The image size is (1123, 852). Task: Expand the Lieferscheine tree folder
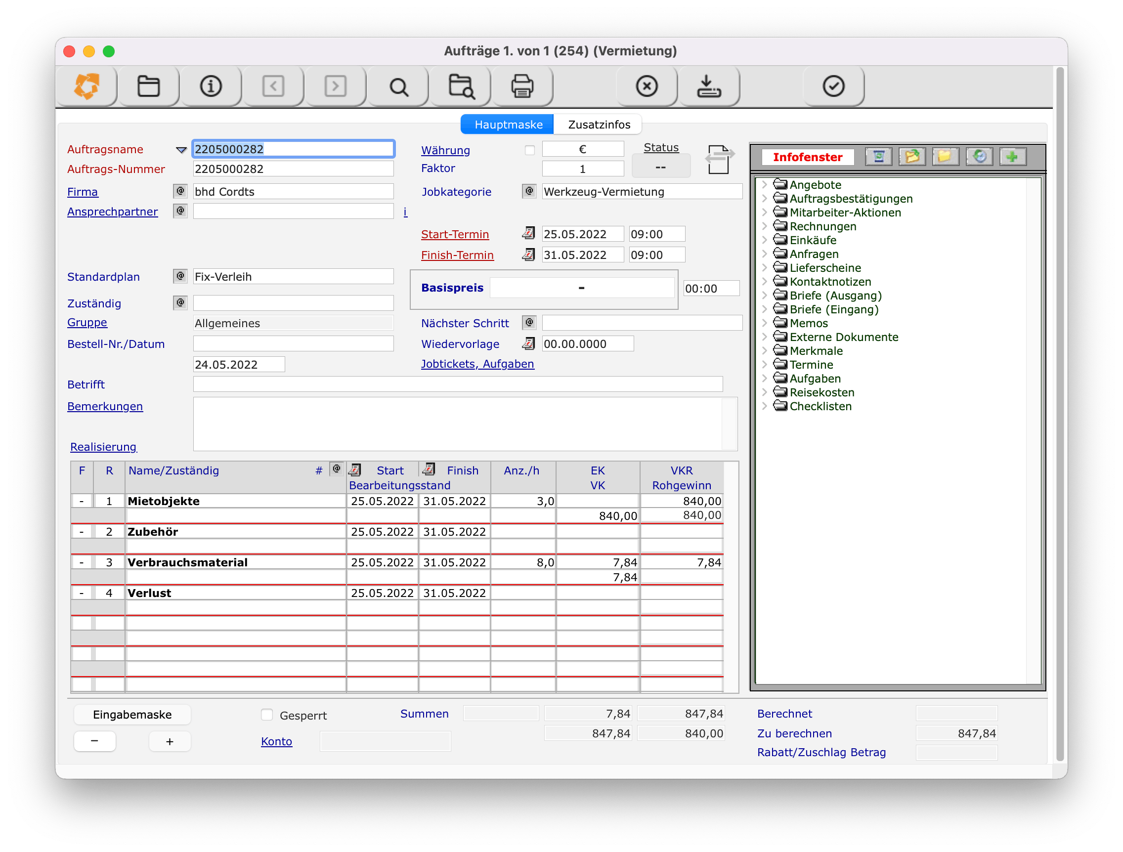[764, 267]
